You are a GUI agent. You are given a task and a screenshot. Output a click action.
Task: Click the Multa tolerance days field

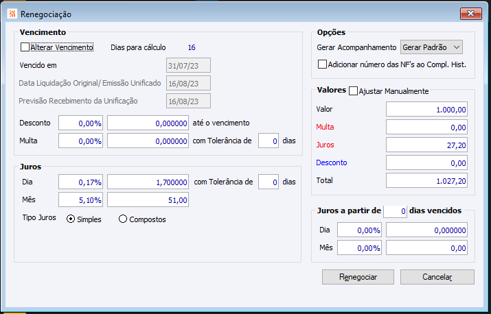(269, 141)
